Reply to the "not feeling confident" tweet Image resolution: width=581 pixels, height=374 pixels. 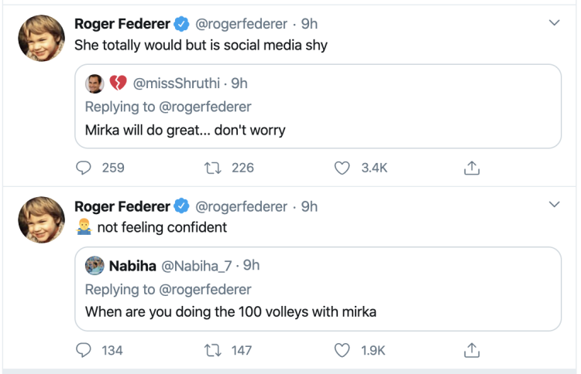pos(84,350)
